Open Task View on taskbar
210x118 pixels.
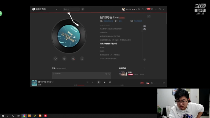pyautogui.click(x=18, y=116)
